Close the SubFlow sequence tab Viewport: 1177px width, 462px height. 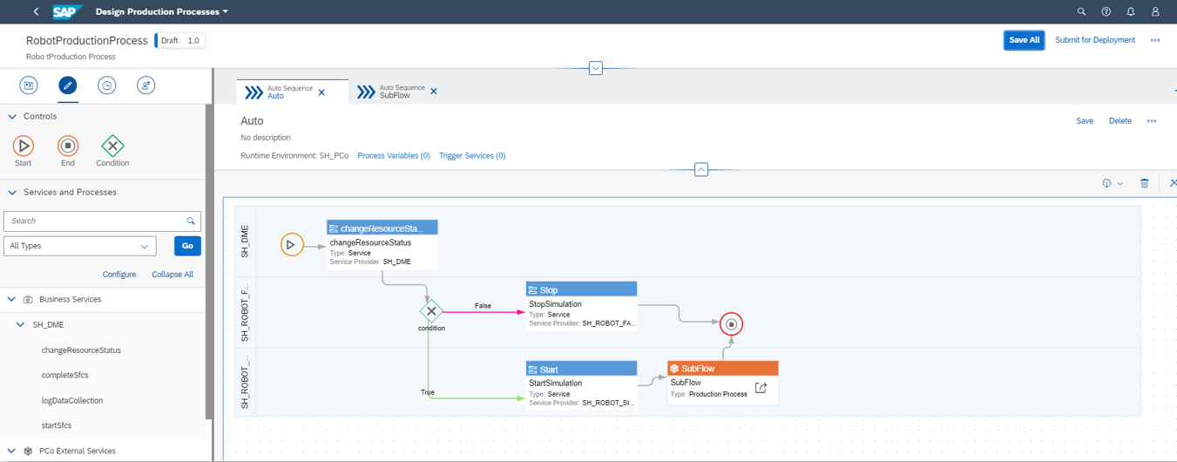(x=434, y=92)
